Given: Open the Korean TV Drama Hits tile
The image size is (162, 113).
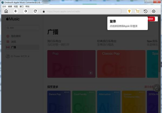Looking at the screenshot, I should (x=134, y=102).
